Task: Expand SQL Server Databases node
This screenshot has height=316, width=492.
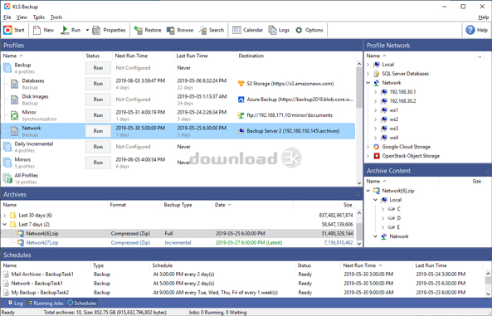Action: coord(368,74)
